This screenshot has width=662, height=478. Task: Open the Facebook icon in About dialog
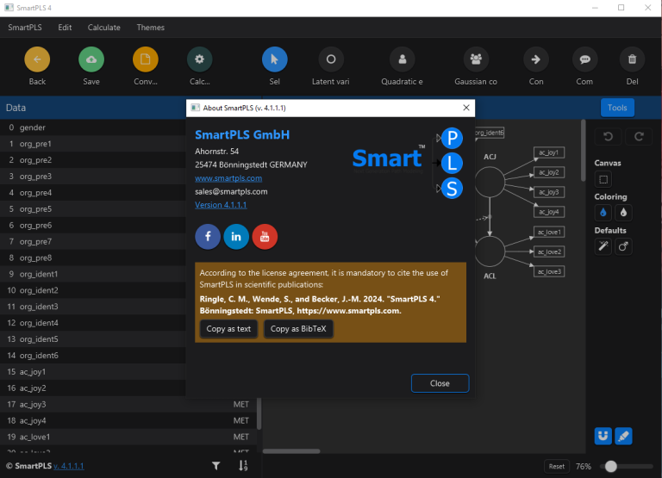point(208,237)
